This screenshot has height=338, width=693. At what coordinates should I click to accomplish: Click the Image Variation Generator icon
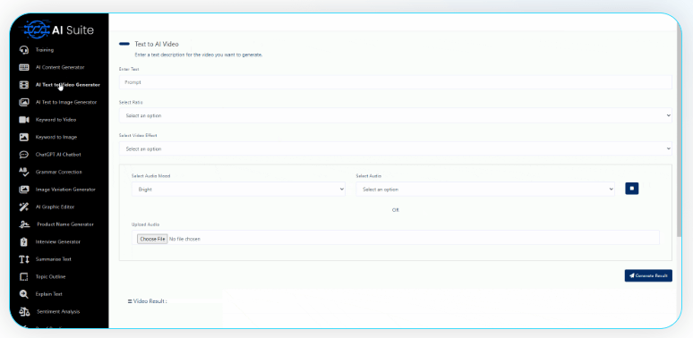[24, 190]
